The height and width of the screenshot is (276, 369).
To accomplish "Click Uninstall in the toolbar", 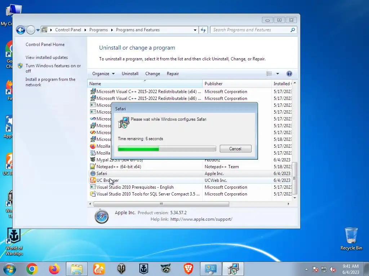I will 130,74.
